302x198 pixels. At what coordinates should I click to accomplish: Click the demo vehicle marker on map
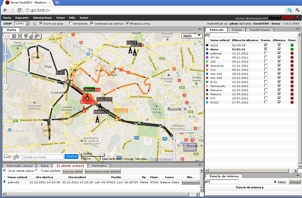[87, 98]
